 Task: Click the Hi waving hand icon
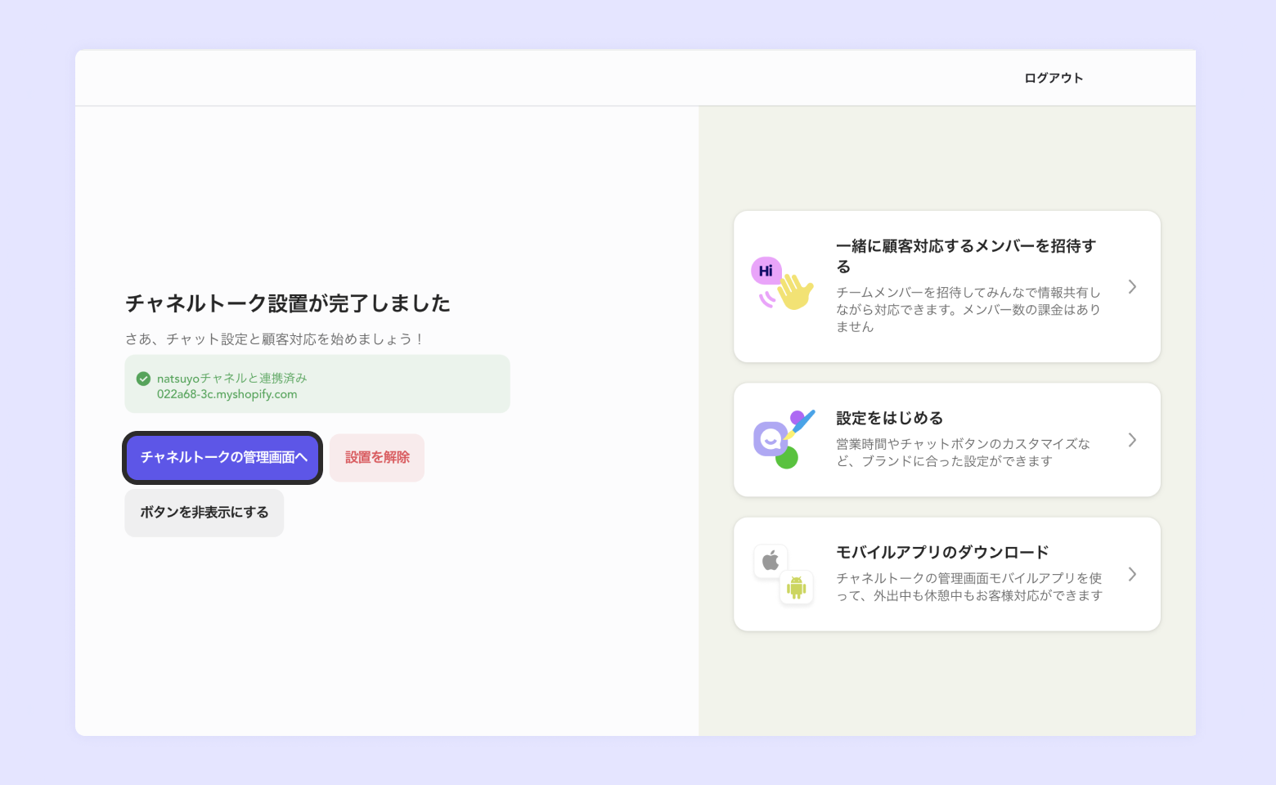coord(782,284)
